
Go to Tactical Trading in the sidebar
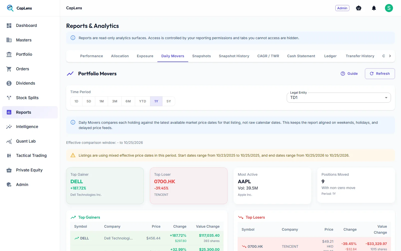pyautogui.click(x=30, y=156)
